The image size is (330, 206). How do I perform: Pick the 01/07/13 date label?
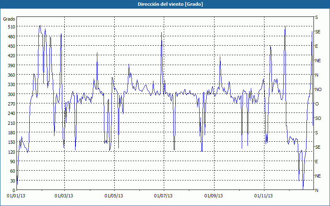click(x=163, y=196)
